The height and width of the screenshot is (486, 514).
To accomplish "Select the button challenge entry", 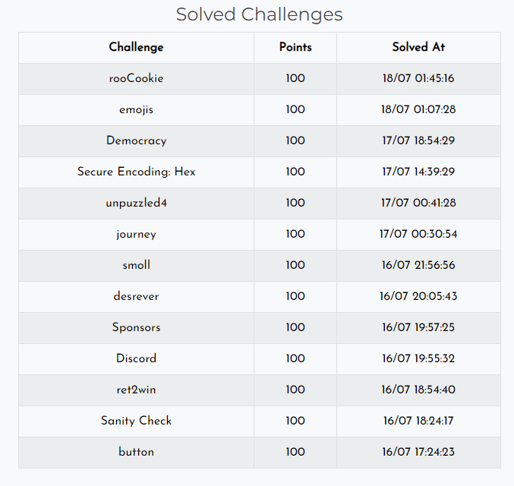I will click(x=136, y=452).
